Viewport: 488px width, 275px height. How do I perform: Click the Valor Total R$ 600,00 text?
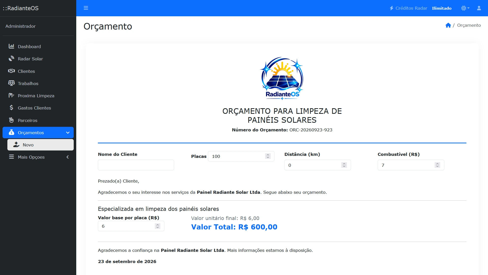tap(234, 227)
